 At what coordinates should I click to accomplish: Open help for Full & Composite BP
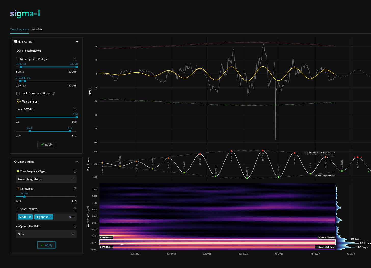click(75, 59)
